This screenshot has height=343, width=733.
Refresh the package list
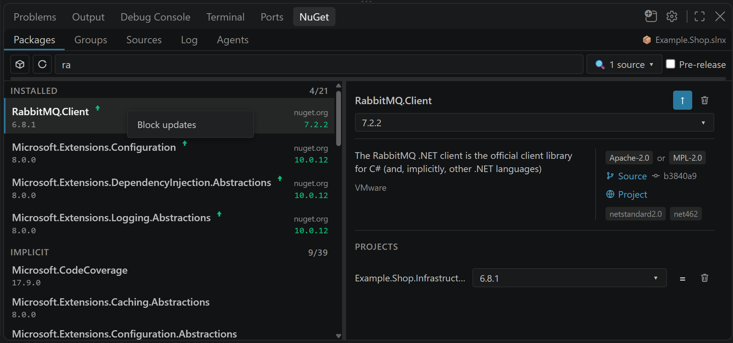click(x=42, y=65)
